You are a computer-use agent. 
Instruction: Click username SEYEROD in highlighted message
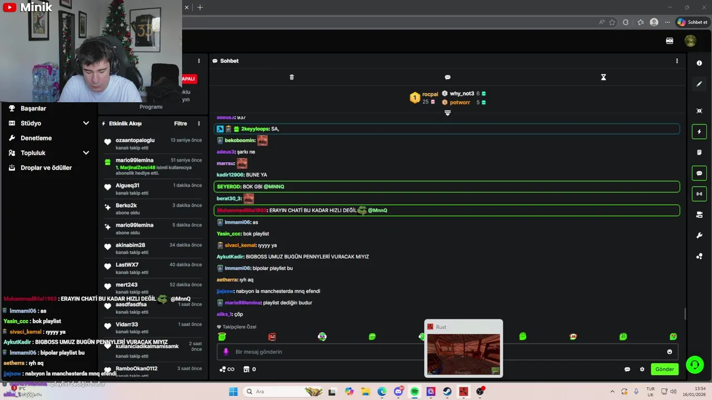(229, 187)
